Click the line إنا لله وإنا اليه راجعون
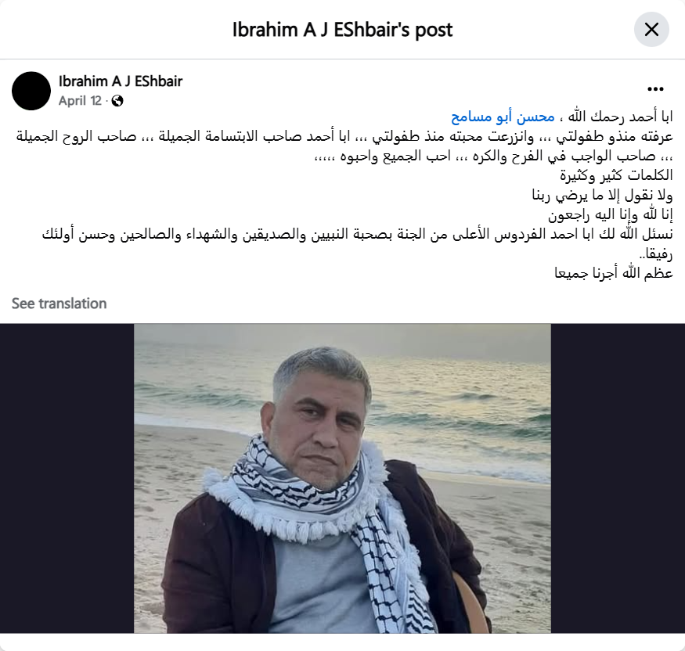The width and height of the screenshot is (685, 651). pos(611,215)
